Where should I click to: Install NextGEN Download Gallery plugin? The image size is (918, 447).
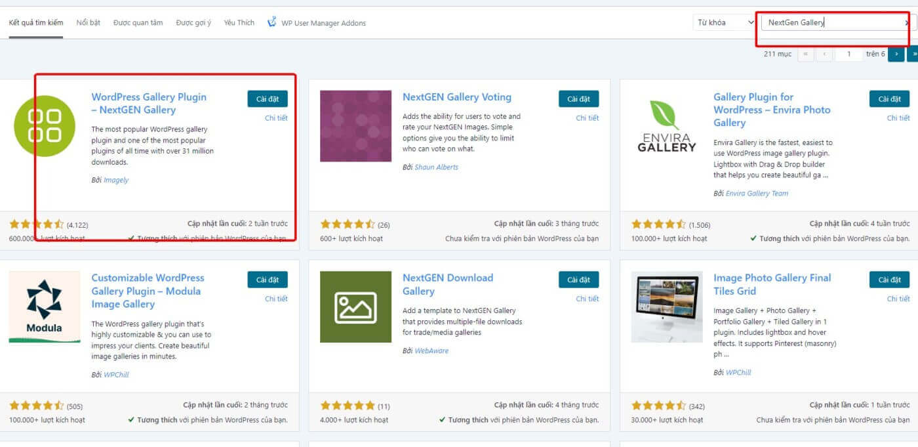click(x=578, y=280)
